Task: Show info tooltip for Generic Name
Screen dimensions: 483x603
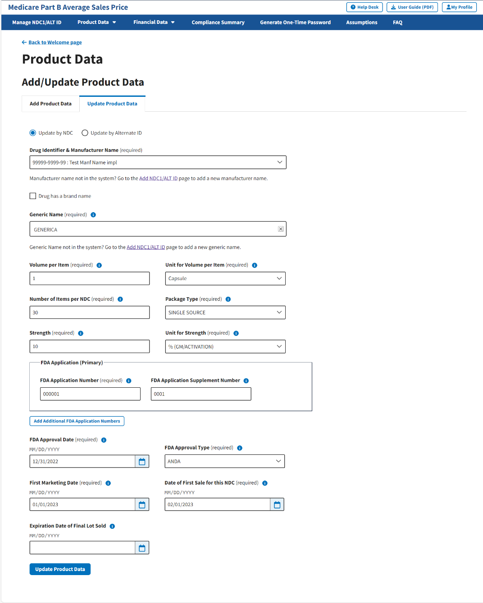Action: point(93,215)
